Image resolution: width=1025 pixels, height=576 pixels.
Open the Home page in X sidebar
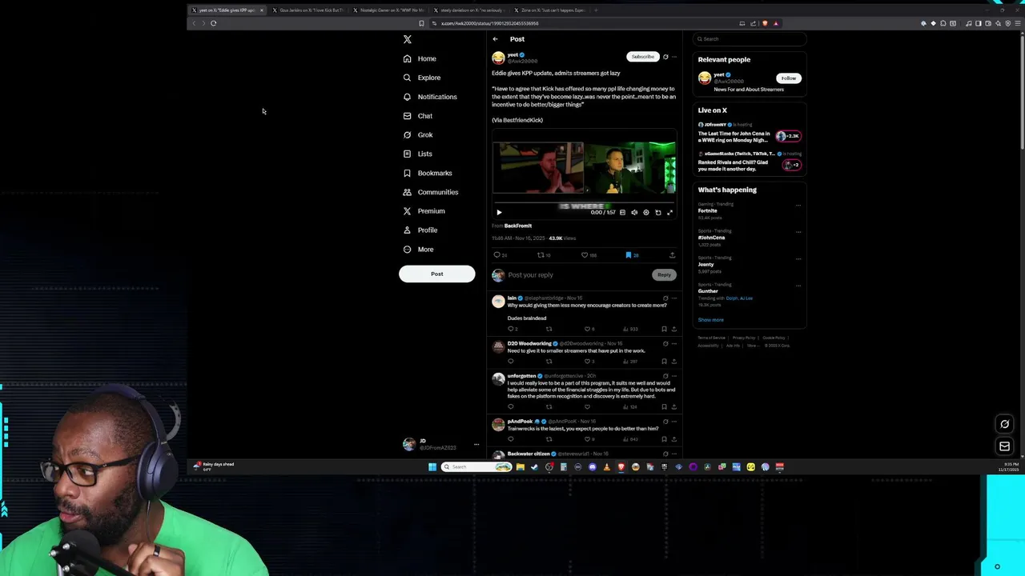[420, 58]
